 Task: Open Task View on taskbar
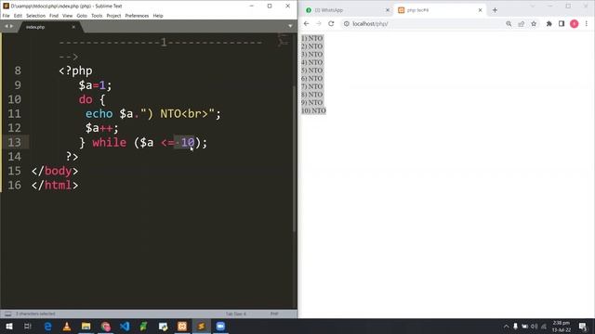tap(27, 327)
